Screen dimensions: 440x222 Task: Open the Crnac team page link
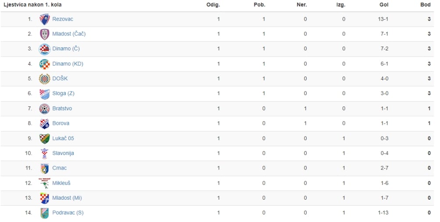[60, 168]
